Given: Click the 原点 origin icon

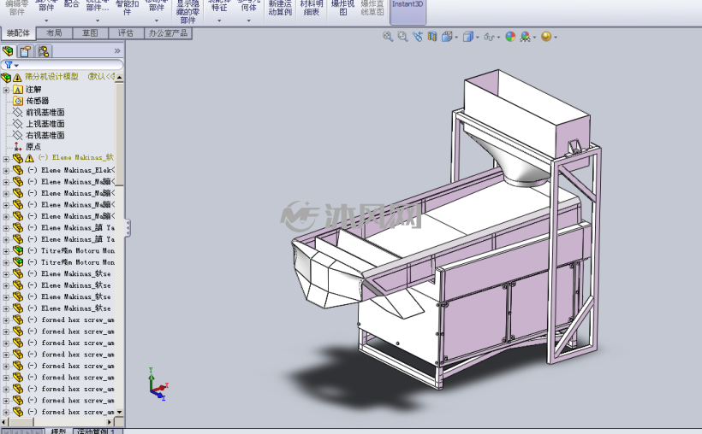Looking at the screenshot, I should tap(17, 147).
